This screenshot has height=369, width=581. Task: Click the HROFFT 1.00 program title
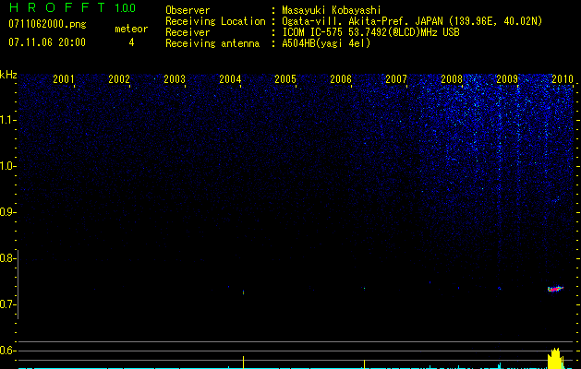73,7
